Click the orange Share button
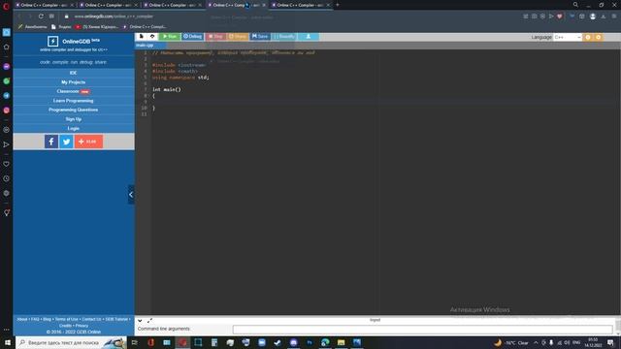 [238, 37]
